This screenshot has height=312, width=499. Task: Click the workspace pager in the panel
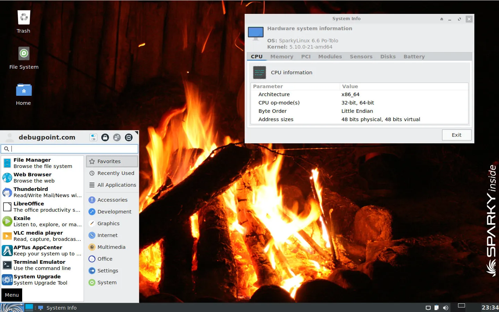tap(461, 306)
